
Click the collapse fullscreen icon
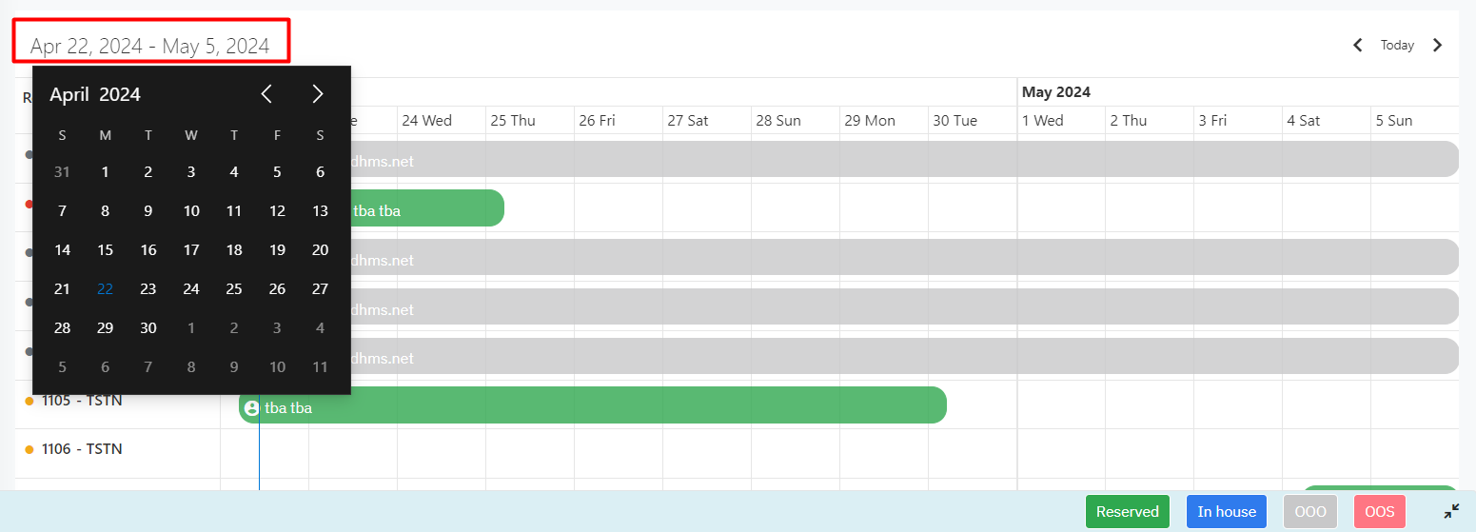(1451, 511)
